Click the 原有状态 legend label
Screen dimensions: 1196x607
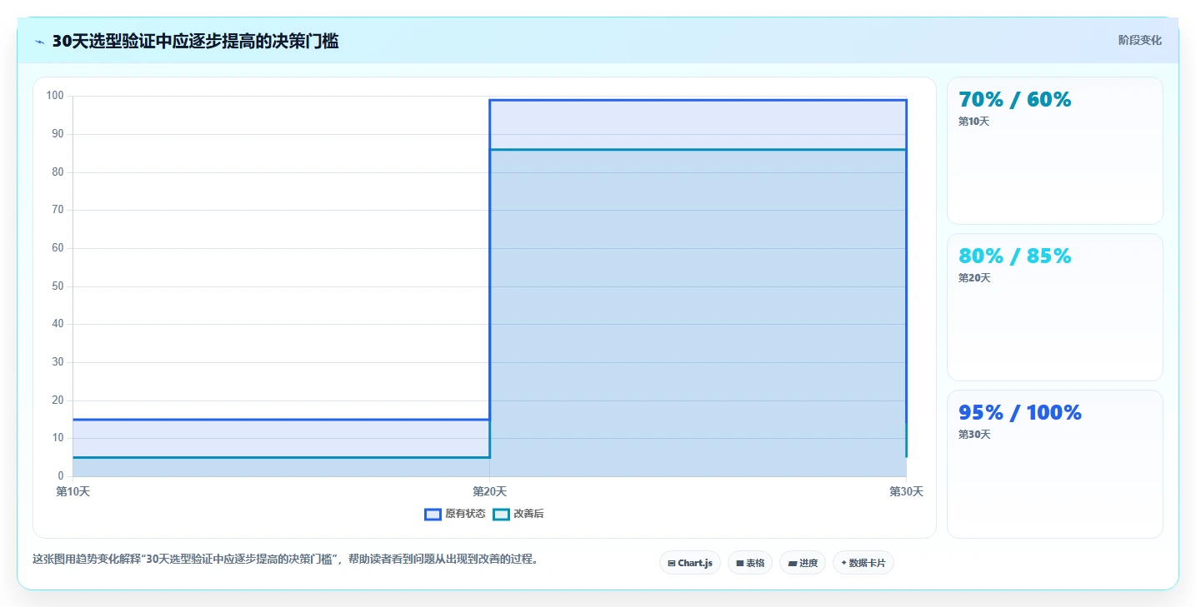coord(465,515)
